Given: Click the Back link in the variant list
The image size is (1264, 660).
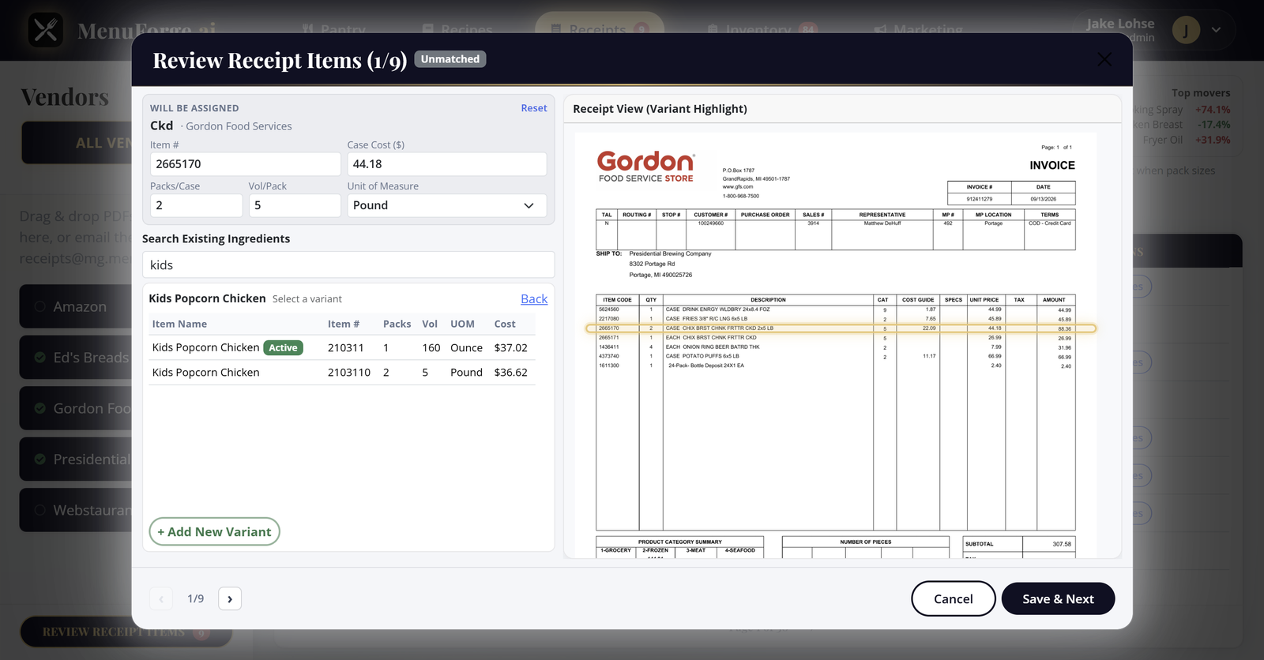Looking at the screenshot, I should (x=534, y=298).
